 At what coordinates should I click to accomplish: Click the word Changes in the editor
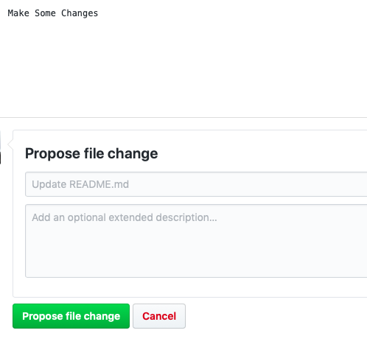[80, 13]
